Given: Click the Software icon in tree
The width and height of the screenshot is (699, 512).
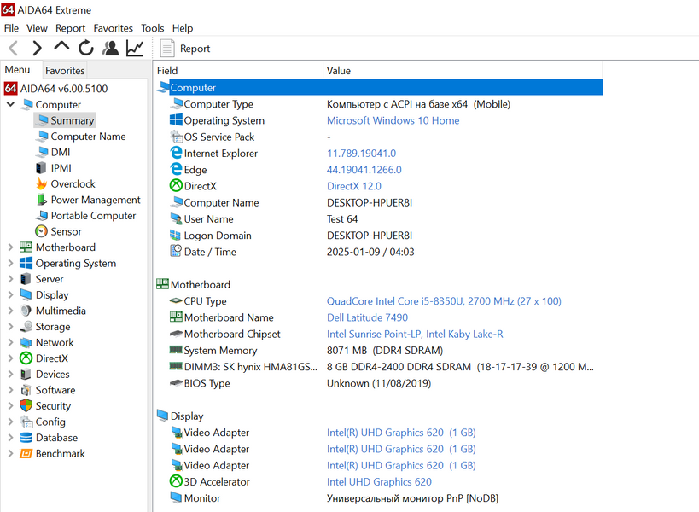Looking at the screenshot, I should 26,390.
